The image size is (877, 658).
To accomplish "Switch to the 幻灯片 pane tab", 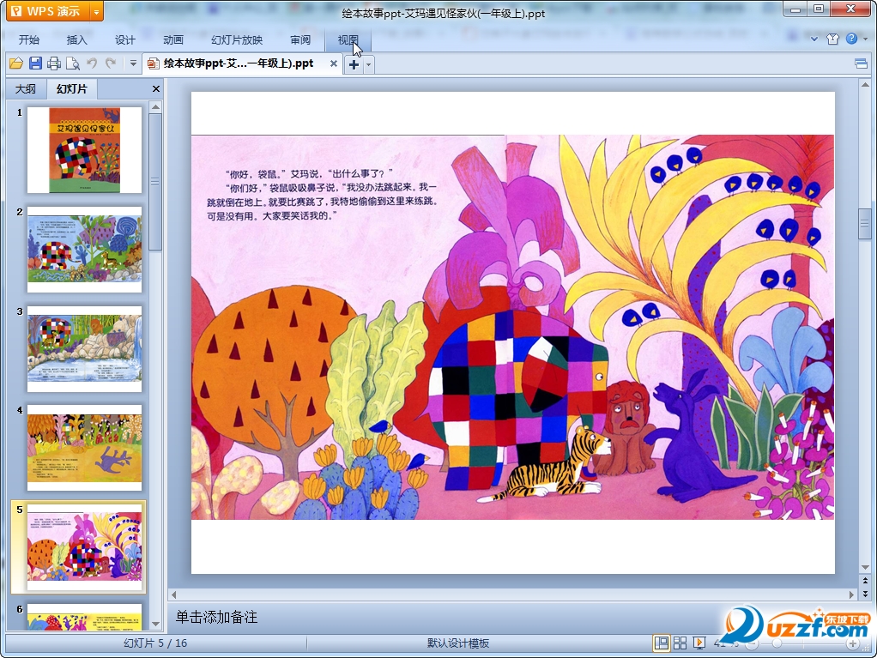I will [x=71, y=89].
